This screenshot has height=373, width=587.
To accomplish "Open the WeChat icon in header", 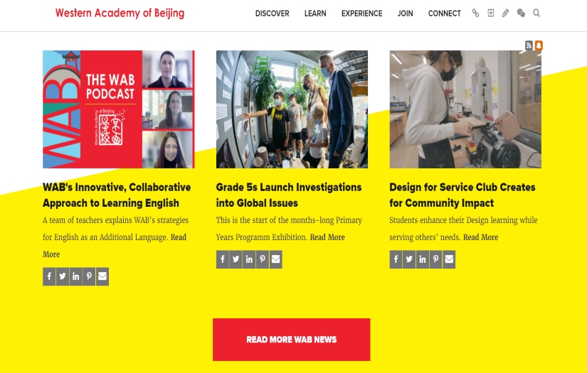I will click(x=521, y=13).
